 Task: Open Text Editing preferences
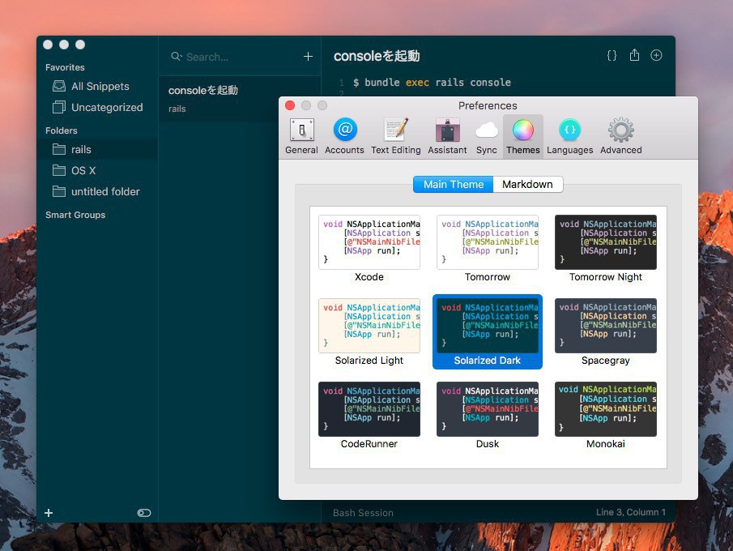[395, 135]
